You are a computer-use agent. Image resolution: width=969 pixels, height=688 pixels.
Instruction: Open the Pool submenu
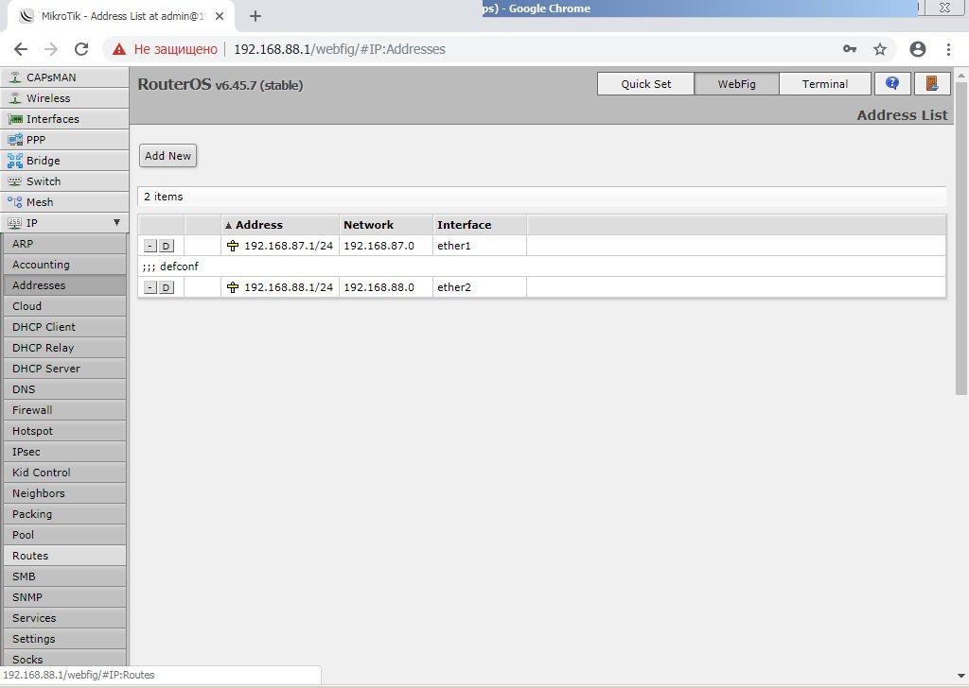click(x=64, y=535)
